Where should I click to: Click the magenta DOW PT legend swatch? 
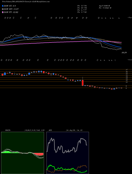pyautogui.click(x=3, y=12)
